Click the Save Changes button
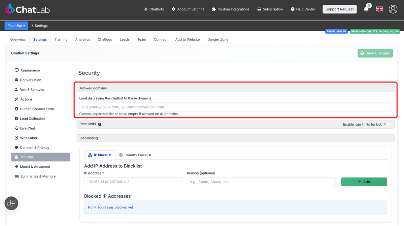The height and width of the screenshot is (226, 404). pyautogui.click(x=375, y=53)
